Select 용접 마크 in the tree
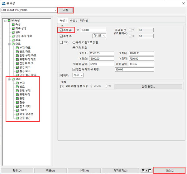187x174 pixels. (25, 67)
